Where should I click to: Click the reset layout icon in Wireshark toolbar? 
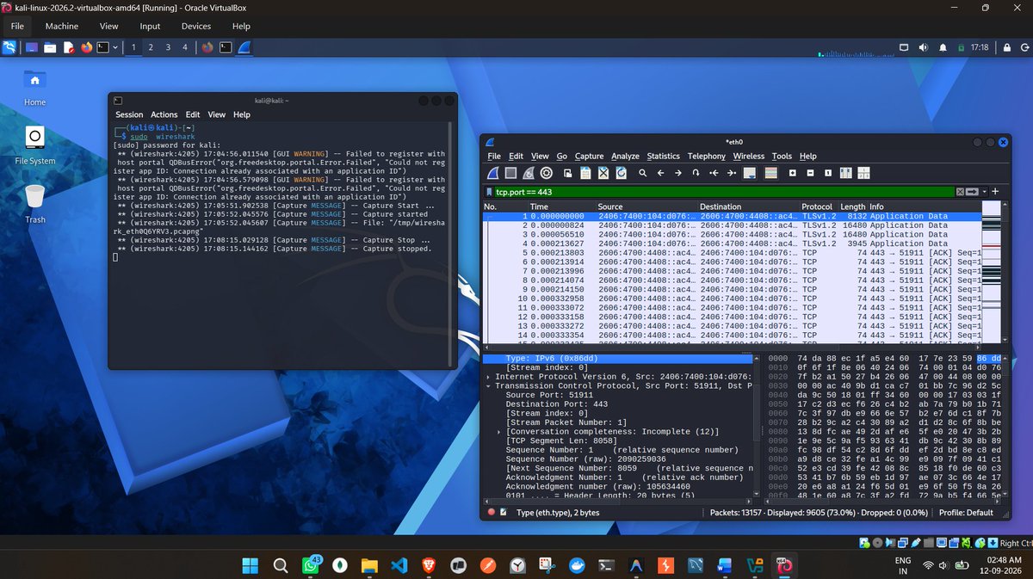[x=863, y=172]
